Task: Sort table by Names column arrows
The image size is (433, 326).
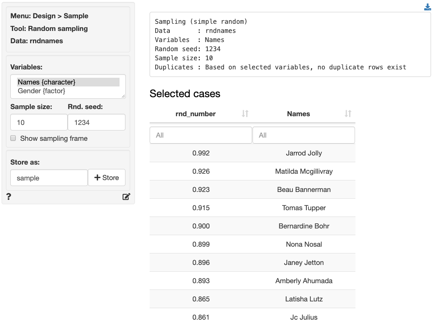Action: pyautogui.click(x=348, y=114)
